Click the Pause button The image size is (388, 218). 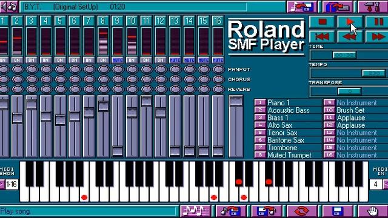coord(378,22)
